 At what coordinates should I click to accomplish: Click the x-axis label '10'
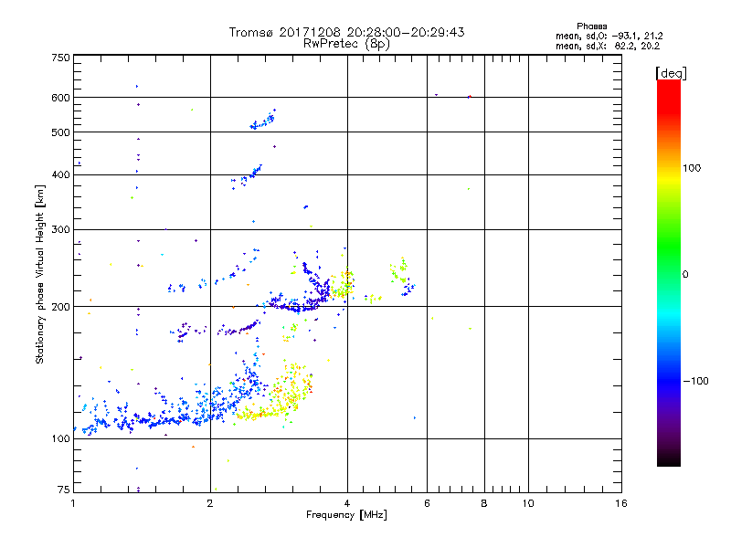(528, 503)
